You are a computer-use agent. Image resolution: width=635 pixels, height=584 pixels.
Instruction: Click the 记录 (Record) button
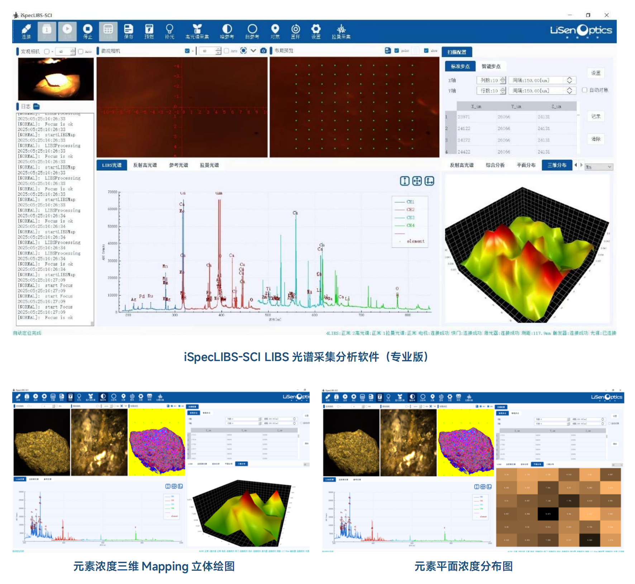coord(596,117)
